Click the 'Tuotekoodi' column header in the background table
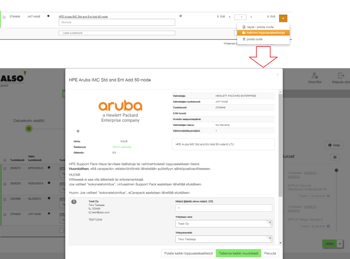Screen dimensions: 350x259 pos(17,160)
